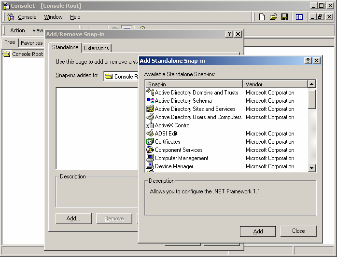Click the Save floppy disk icon
The image size is (337, 257).
click(x=284, y=17)
